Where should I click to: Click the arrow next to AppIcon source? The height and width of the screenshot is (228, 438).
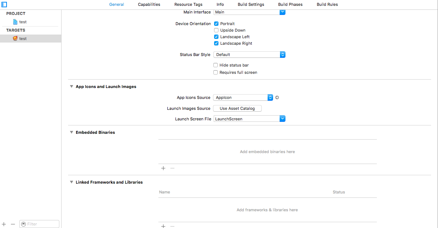tap(277, 97)
